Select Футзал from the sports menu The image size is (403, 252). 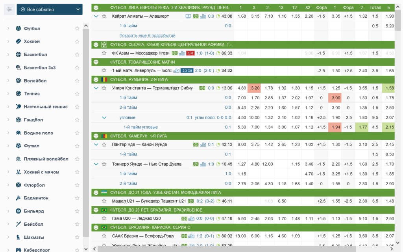(31, 146)
